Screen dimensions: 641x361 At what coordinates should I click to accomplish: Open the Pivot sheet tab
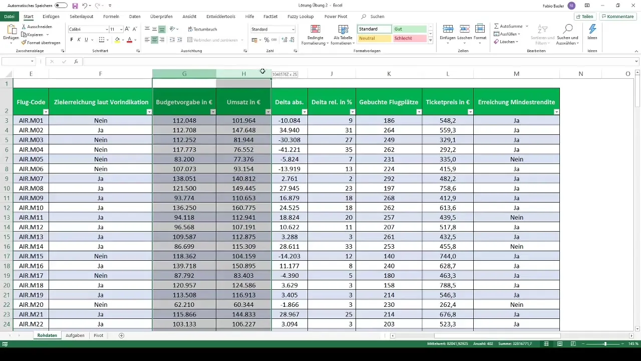click(x=99, y=335)
